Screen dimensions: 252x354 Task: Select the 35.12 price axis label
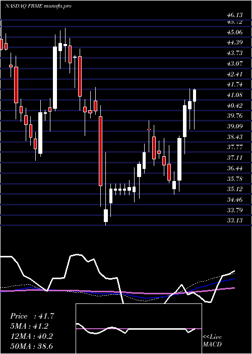(235, 189)
